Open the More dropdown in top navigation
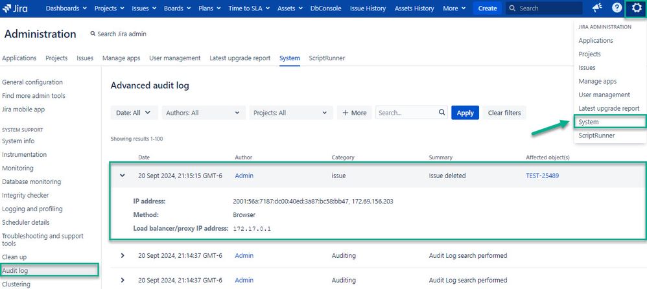 454,8
